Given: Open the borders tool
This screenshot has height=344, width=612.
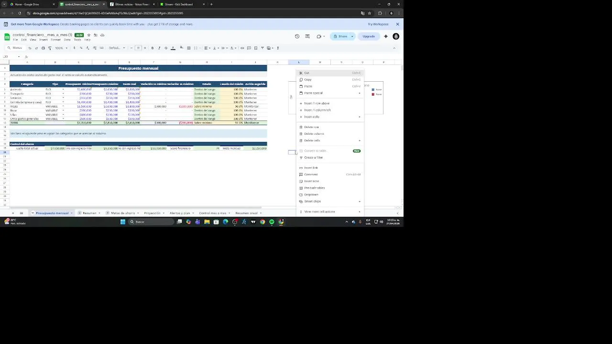Looking at the screenshot, I should (189, 48).
